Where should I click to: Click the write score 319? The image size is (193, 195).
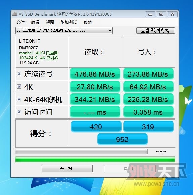[x=148, y=127]
